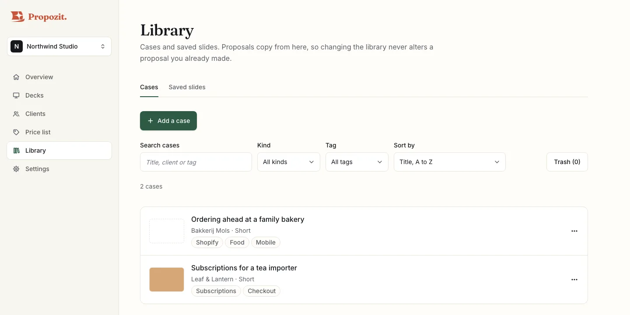Click the plus icon on Add a case
This screenshot has width=630, height=315.
click(x=150, y=121)
